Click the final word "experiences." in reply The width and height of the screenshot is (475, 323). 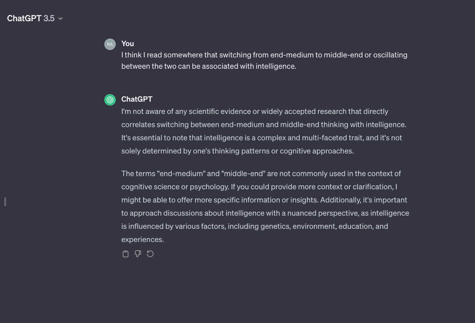pyautogui.click(x=142, y=240)
